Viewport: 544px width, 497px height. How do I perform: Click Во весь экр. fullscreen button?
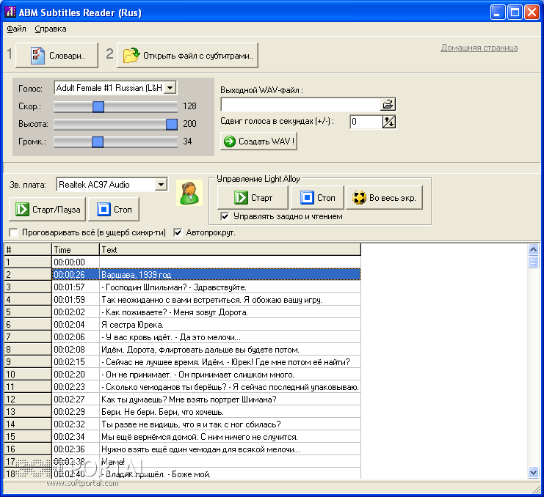(x=385, y=198)
